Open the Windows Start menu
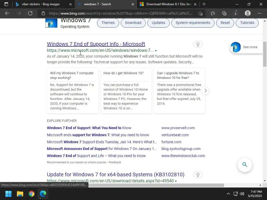 [8, 194]
